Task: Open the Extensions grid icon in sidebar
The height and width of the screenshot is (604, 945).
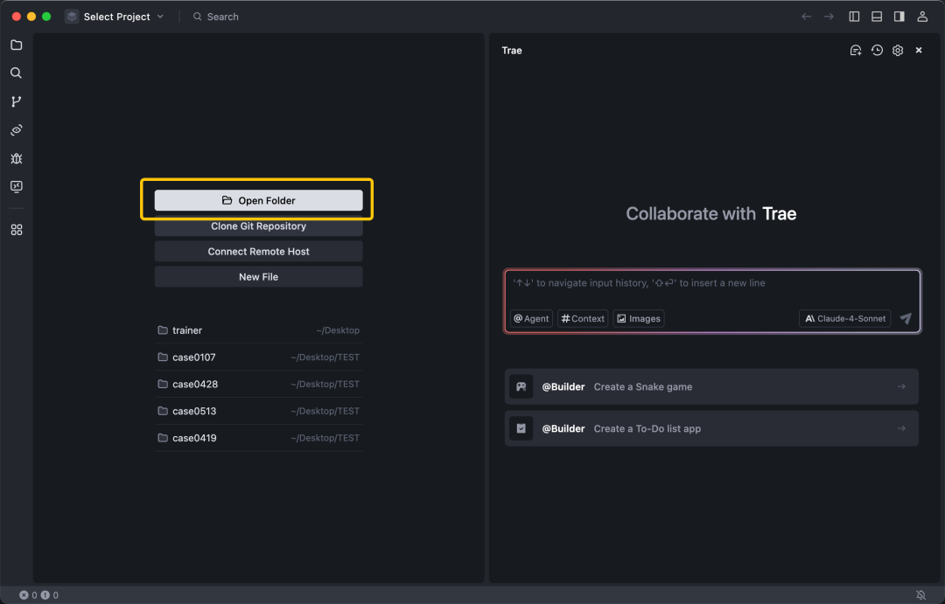Action: [x=16, y=230]
